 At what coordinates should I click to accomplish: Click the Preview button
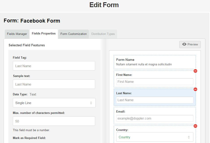[190, 45]
